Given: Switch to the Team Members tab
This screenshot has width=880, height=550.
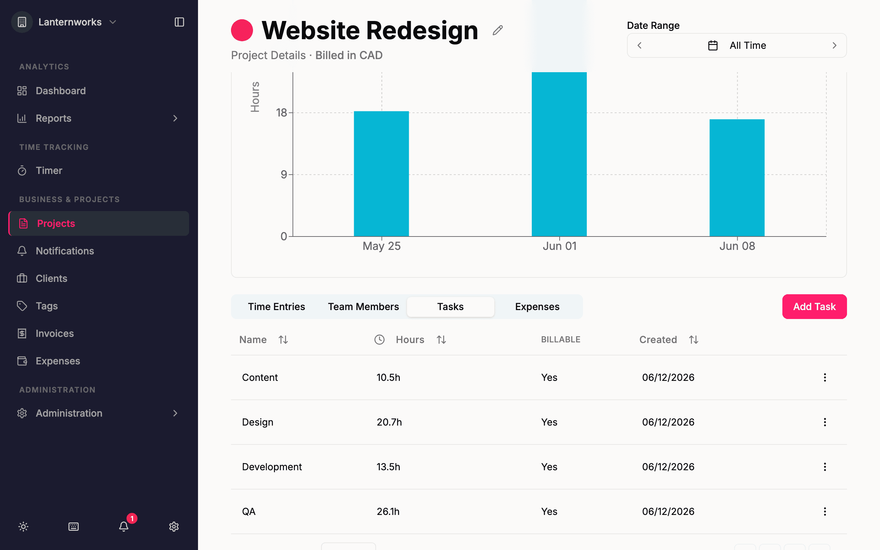Looking at the screenshot, I should [364, 307].
